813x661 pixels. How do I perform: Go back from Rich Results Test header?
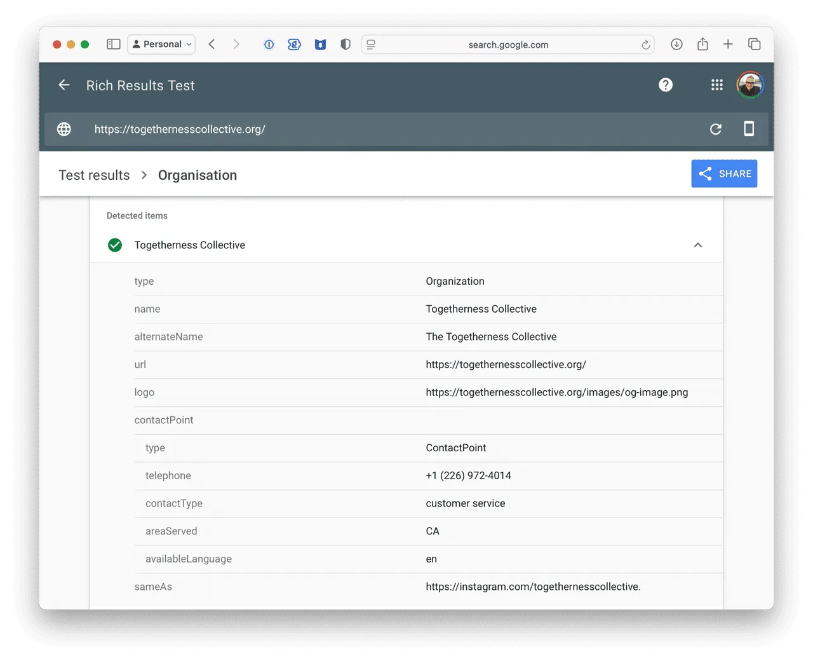point(64,85)
